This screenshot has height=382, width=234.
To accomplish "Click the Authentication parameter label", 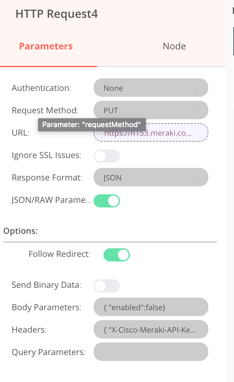I will [42, 88].
